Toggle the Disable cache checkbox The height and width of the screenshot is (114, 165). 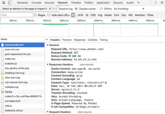point(76,9)
